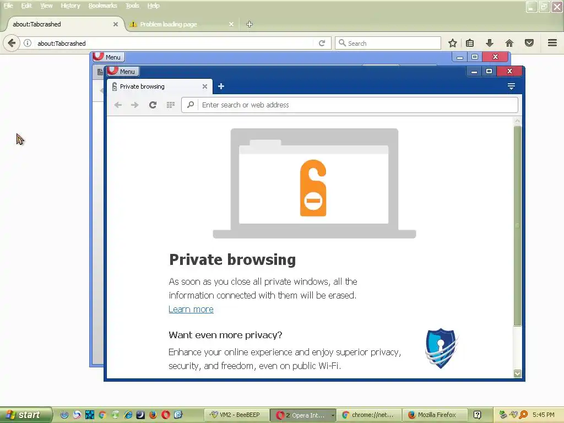Go back in the Firefox toolbar
This screenshot has height=423, width=564.
point(12,43)
